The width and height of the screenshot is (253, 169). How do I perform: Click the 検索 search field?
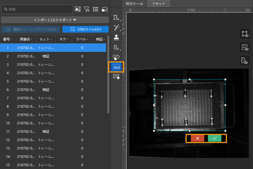click(37, 9)
